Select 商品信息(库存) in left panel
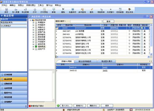The height and width of the screenshot is (111, 154). point(14,23)
